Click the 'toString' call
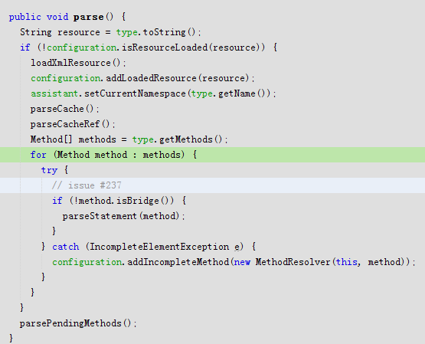 click(x=164, y=32)
